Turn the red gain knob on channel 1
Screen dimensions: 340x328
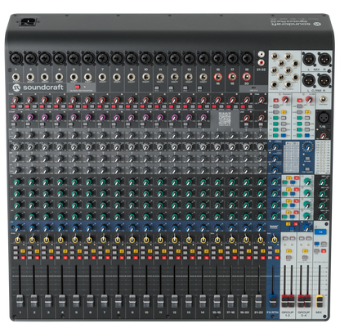(x=16, y=100)
